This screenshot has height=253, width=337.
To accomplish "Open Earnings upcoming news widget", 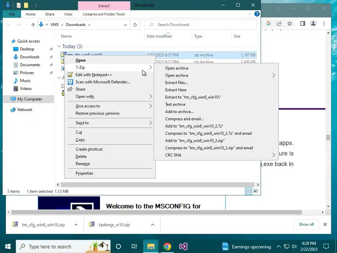I will coord(246,246).
